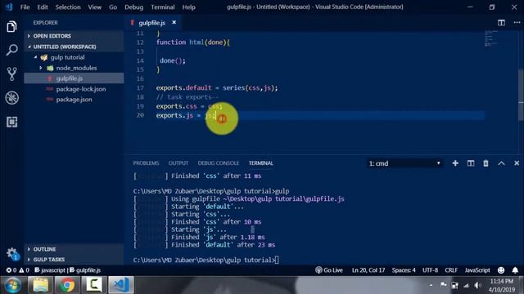The height and width of the screenshot is (294, 524).
Task: Open Source Control view in activity bar
Action: click(x=11, y=74)
